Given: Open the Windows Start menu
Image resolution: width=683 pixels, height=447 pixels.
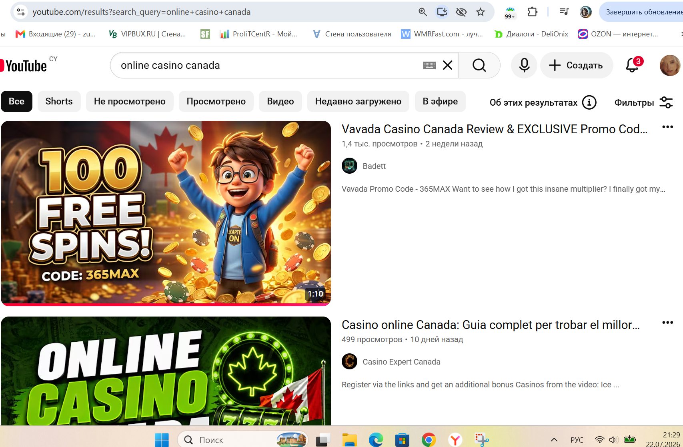Looking at the screenshot, I should click(162, 440).
